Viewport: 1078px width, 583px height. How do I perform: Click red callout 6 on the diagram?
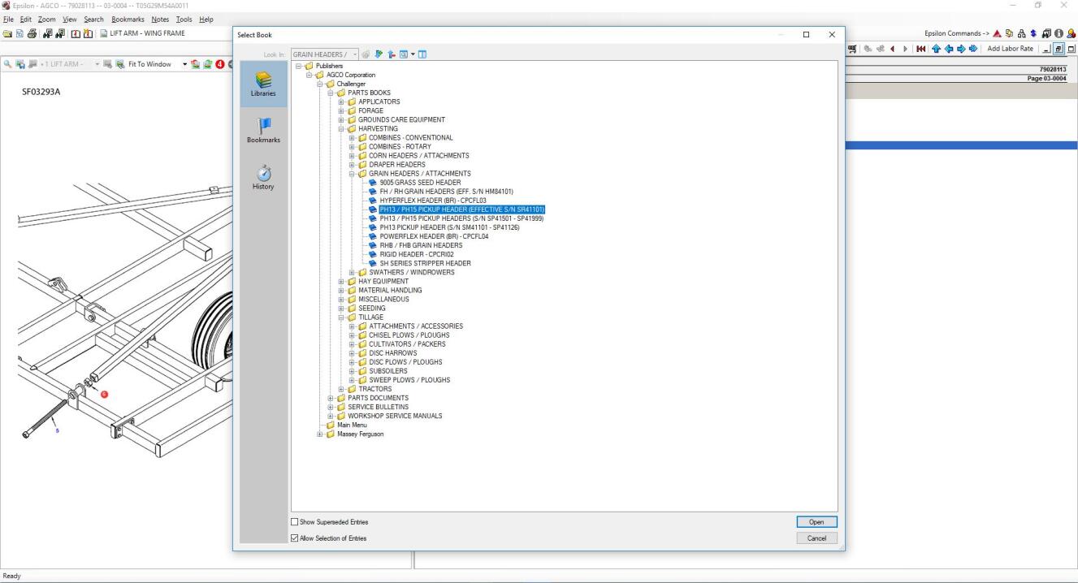click(x=104, y=394)
